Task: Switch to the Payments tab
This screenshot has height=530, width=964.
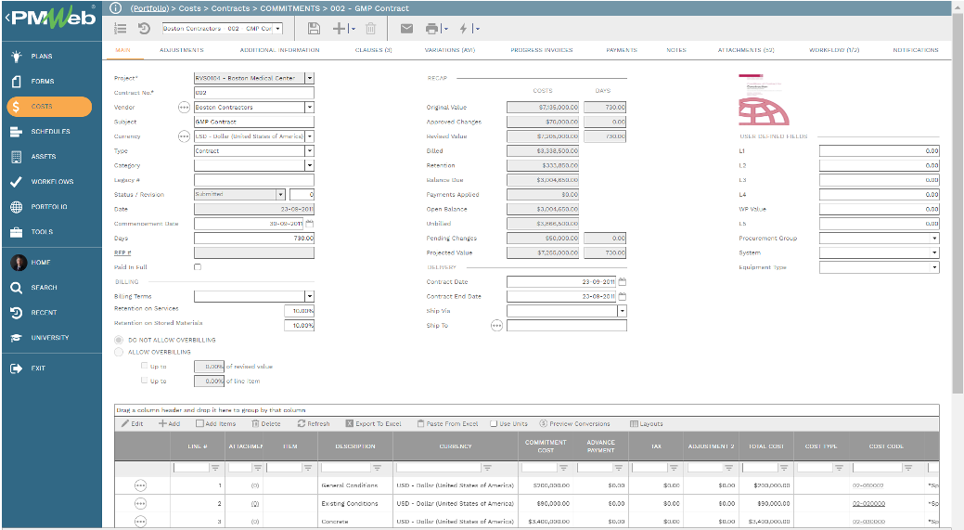Action: [622, 50]
